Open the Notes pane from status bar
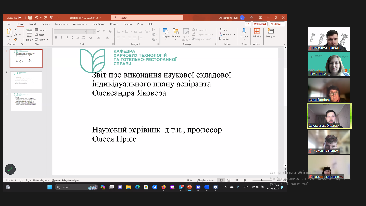Image resolution: width=366 pixels, height=206 pixels. pyautogui.click(x=188, y=180)
